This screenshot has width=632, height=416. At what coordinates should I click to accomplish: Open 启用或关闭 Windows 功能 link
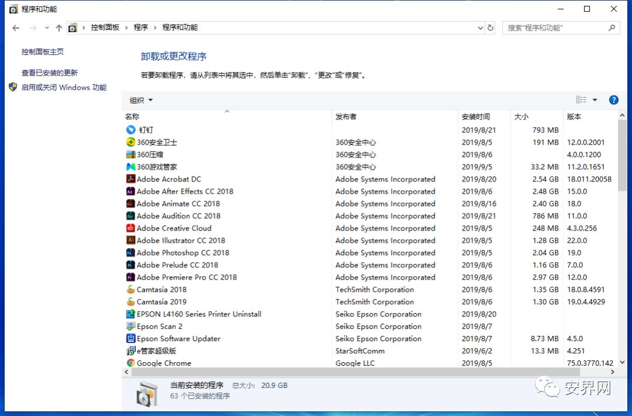point(64,87)
